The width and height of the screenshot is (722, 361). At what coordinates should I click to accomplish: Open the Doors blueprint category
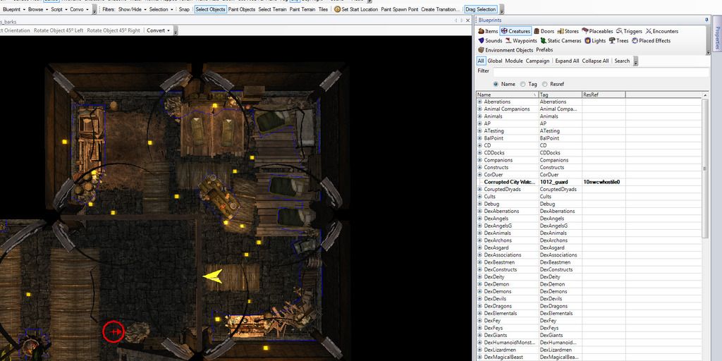click(x=544, y=31)
